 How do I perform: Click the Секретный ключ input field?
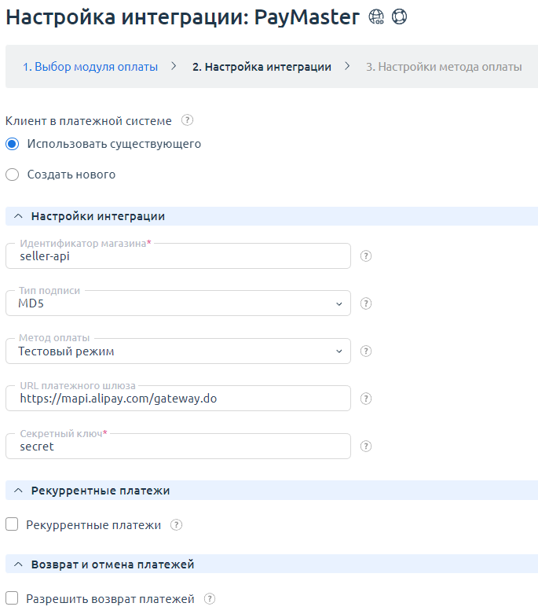tap(178, 447)
